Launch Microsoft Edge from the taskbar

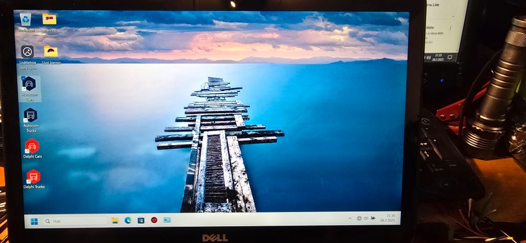[128, 220]
